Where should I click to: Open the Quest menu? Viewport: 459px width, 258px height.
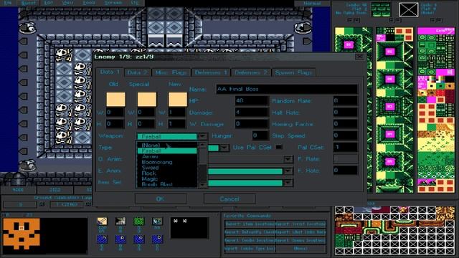[29, 3]
